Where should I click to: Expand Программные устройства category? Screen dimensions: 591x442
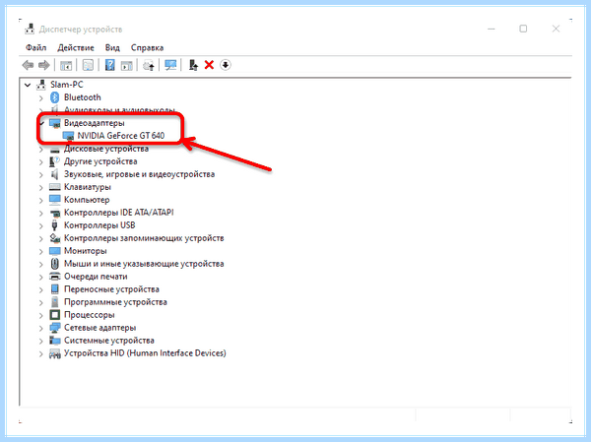[x=41, y=303]
